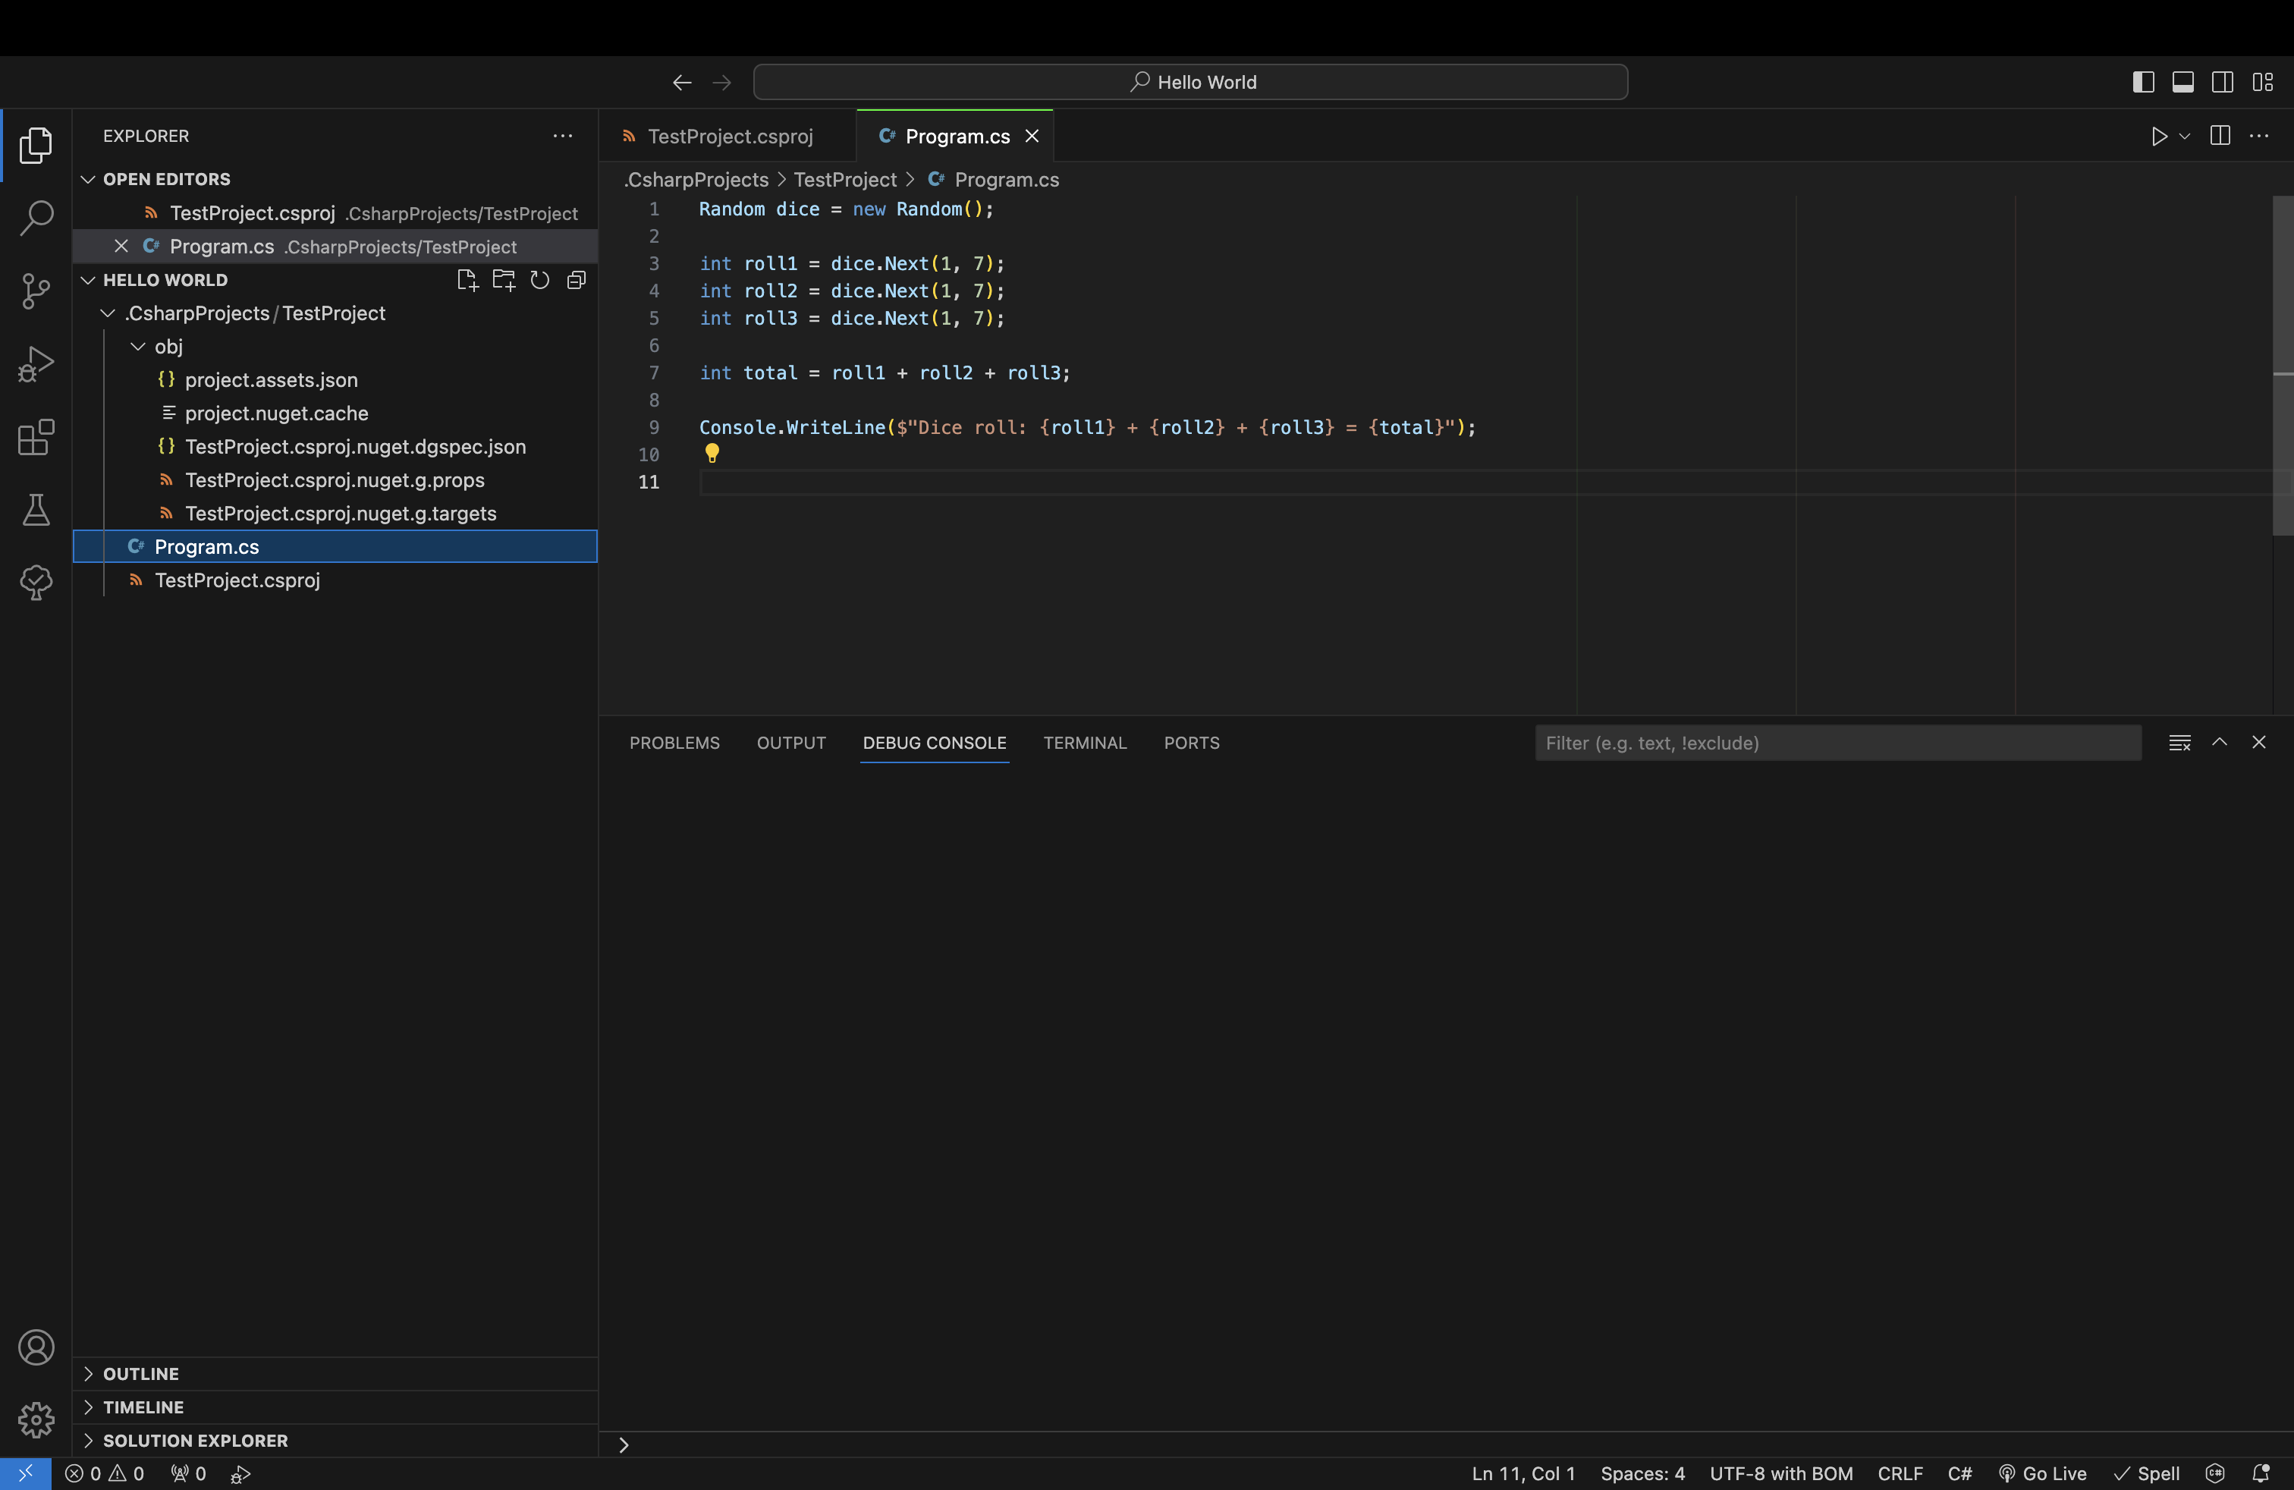Open the remote window indicator
Screen dimensions: 2294x1490
tap(25, 1473)
